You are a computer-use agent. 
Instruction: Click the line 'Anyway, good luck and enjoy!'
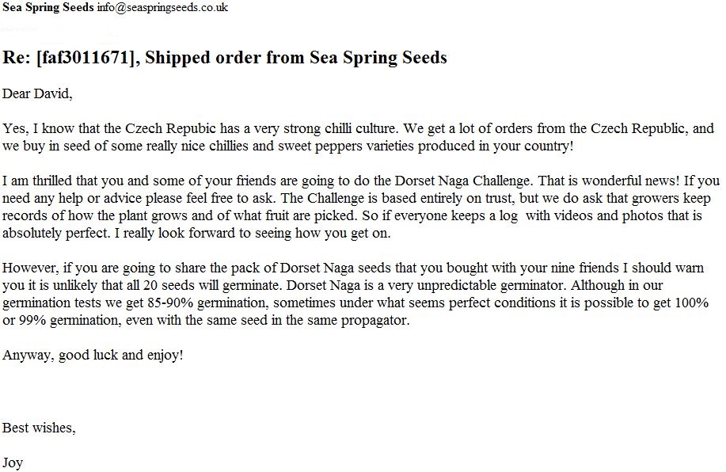click(93, 355)
